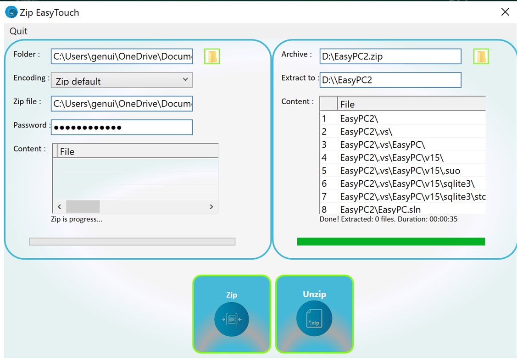Click the Folder path field
The image size is (517, 361).
121,56
